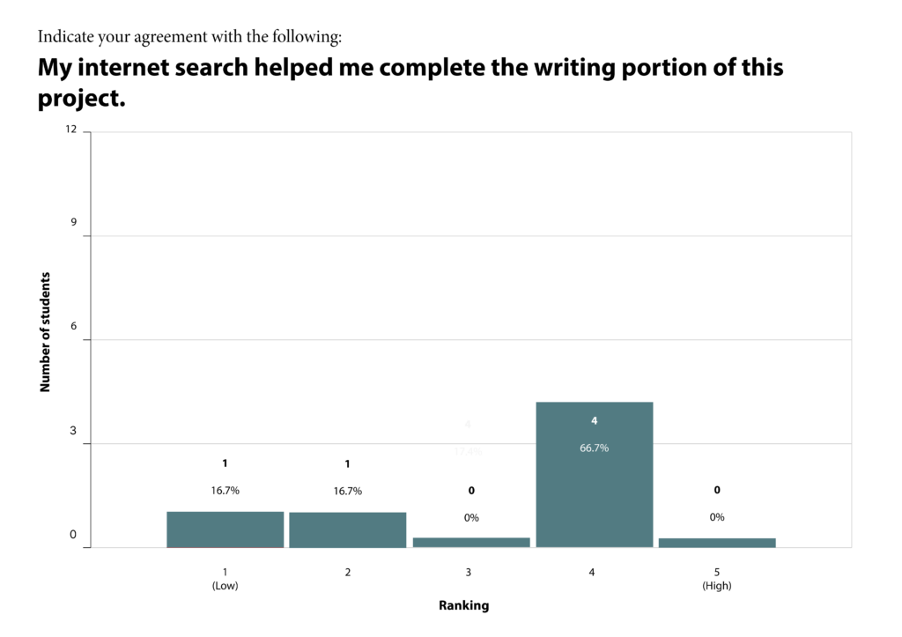Click the 'Indicate your agreement' subtitle text
The height and width of the screenshot is (637, 902).
click(x=190, y=36)
